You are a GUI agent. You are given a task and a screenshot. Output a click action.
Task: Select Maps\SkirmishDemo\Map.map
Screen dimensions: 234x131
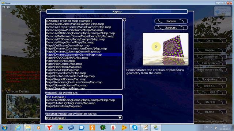(x=84, y=85)
